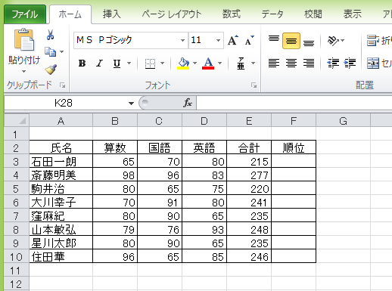This screenshot has width=392, height=291.
Task: Select the 合計 header cell
Action: tap(249, 147)
